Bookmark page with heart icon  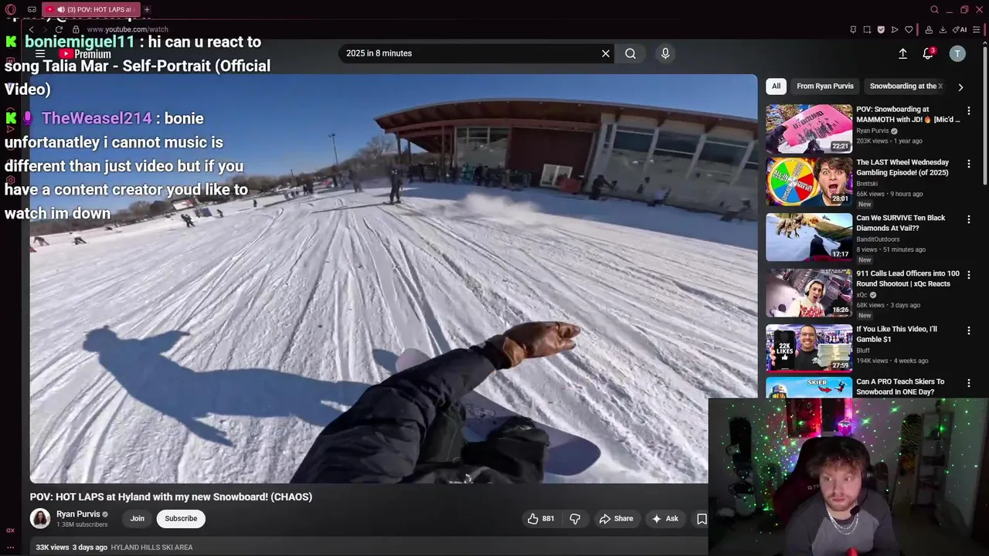click(909, 29)
